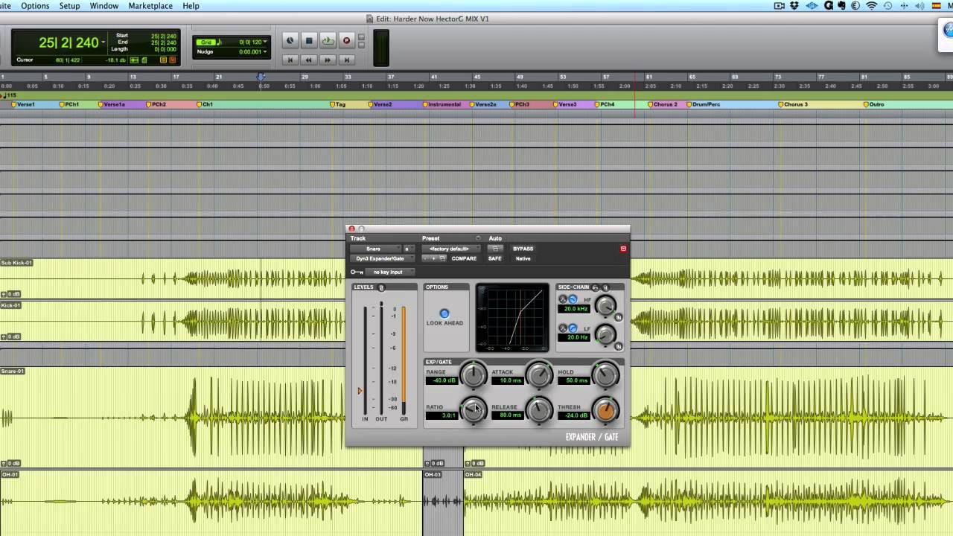Click the plugin target red icon
Screen dimensions: 953x536
click(623, 249)
